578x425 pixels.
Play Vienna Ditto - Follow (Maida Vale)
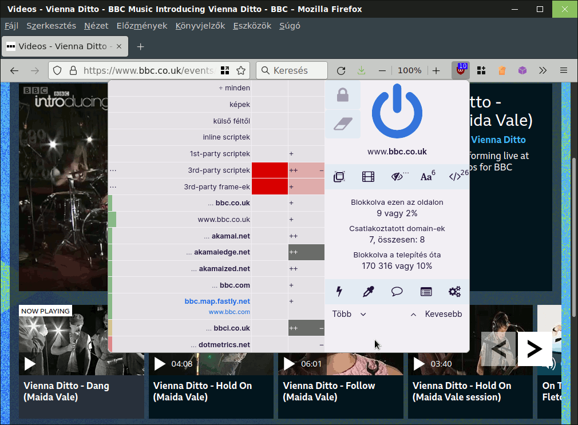290,364
